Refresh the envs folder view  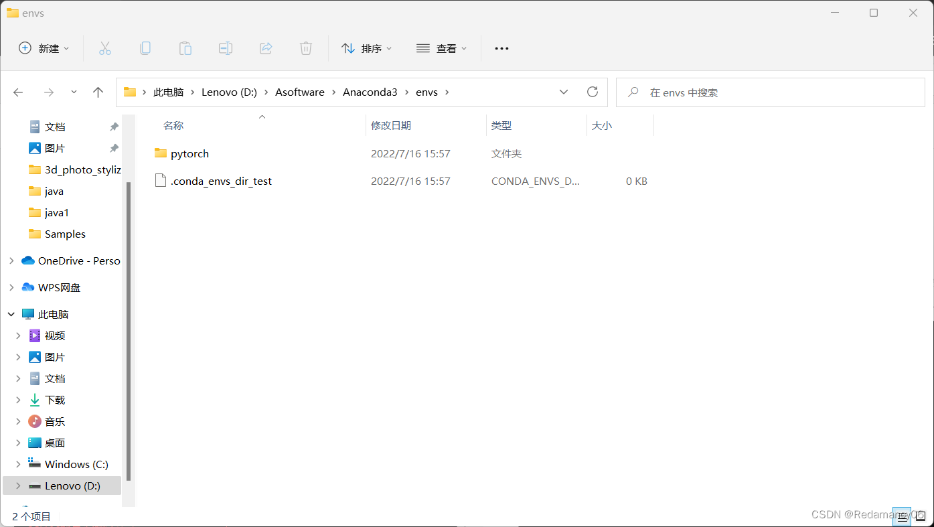[592, 92]
